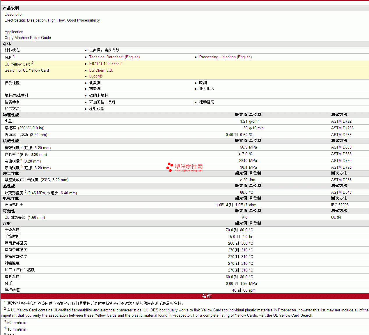Click the 碳纳米填料 filler entry
The height and width of the screenshot is (335, 369).
click(x=99, y=96)
